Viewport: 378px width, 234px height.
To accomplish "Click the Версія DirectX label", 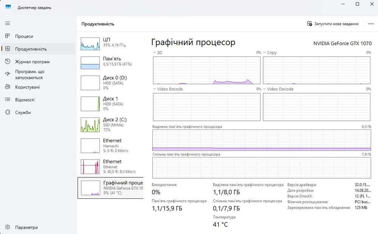I will coord(300,196).
